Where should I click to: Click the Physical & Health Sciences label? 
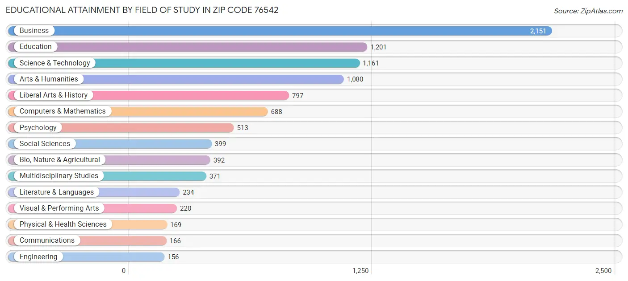click(x=63, y=224)
